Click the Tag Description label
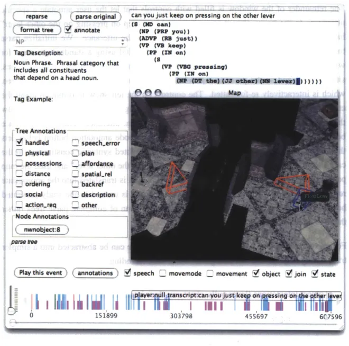The width and height of the screenshot is (349, 346). (38, 53)
